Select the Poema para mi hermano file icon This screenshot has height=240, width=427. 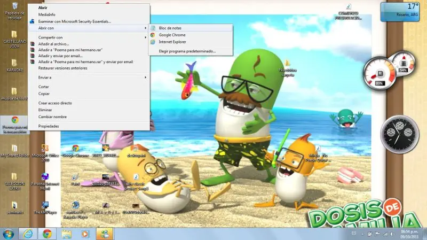(x=15, y=125)
